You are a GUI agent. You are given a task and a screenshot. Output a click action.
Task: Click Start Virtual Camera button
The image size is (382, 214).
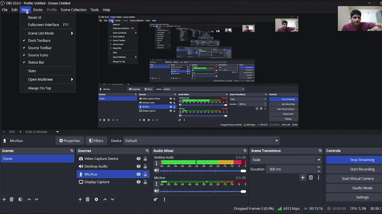[x=354, y=179]
